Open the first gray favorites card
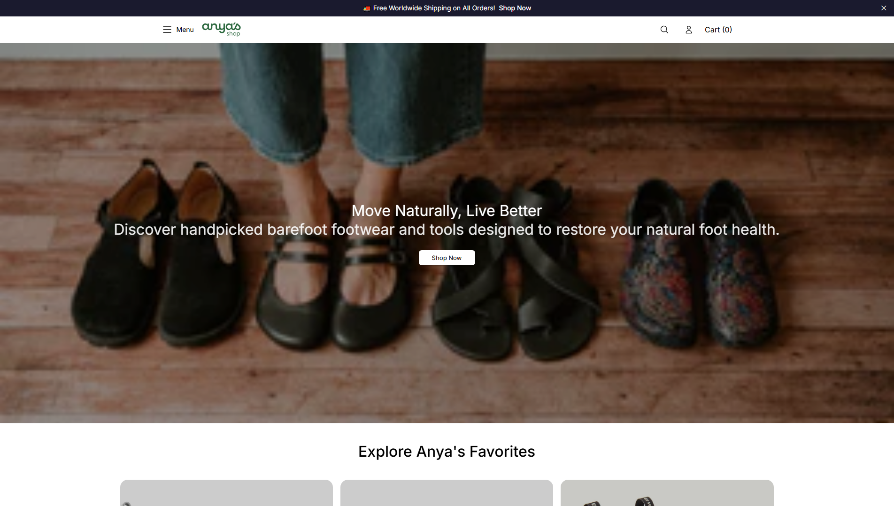Image resolution: width=894 pixels, height=506 pixels. coord(226,493)
